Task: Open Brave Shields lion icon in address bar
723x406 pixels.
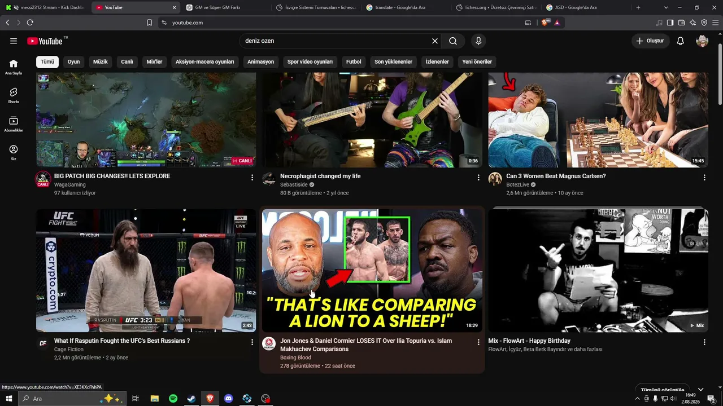Action: pyautogui.click(x=545, y=23)
